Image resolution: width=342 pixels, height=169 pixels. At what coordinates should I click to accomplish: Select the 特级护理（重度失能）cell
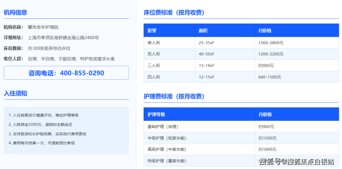(x=199, y=161)
